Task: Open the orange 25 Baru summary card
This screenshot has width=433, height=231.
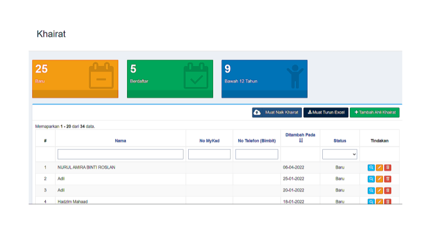Action: [75, 79]
